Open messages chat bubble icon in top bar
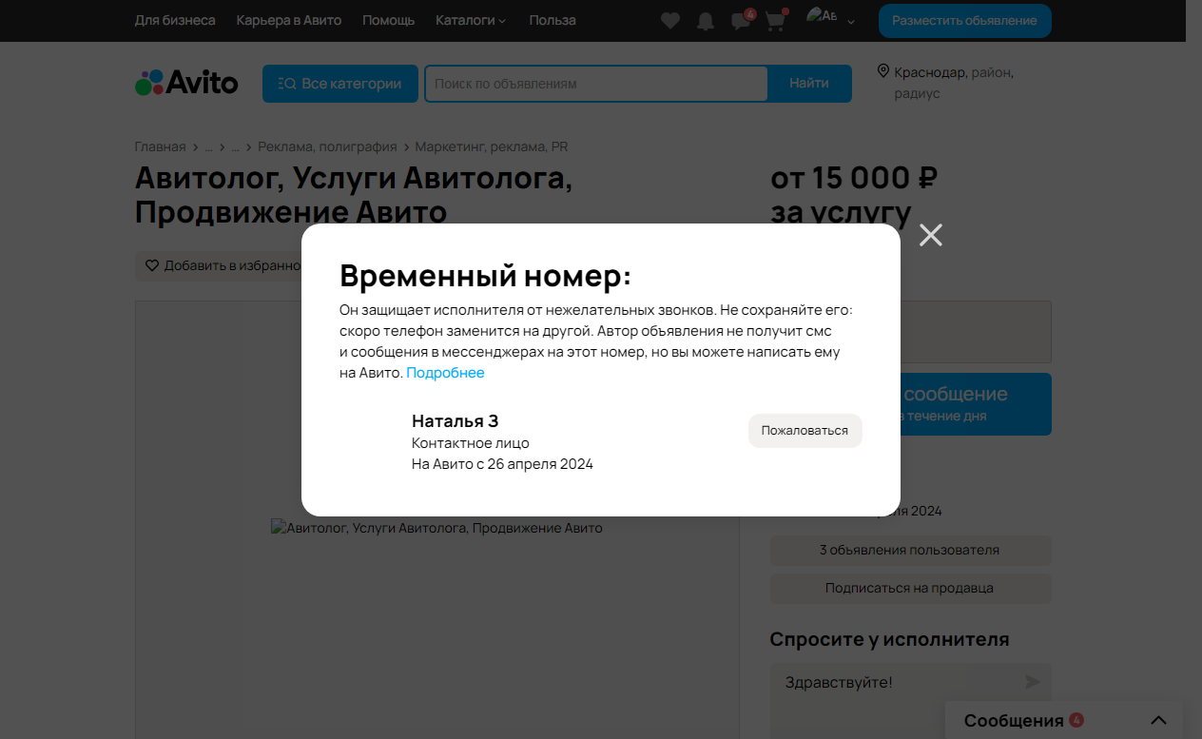 741,21
